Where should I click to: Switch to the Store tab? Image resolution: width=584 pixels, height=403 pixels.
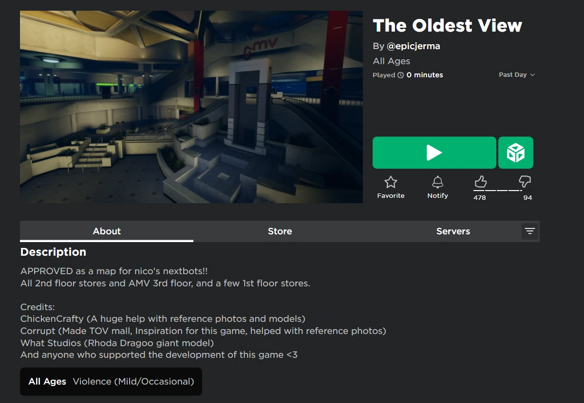tap(280, 231)
